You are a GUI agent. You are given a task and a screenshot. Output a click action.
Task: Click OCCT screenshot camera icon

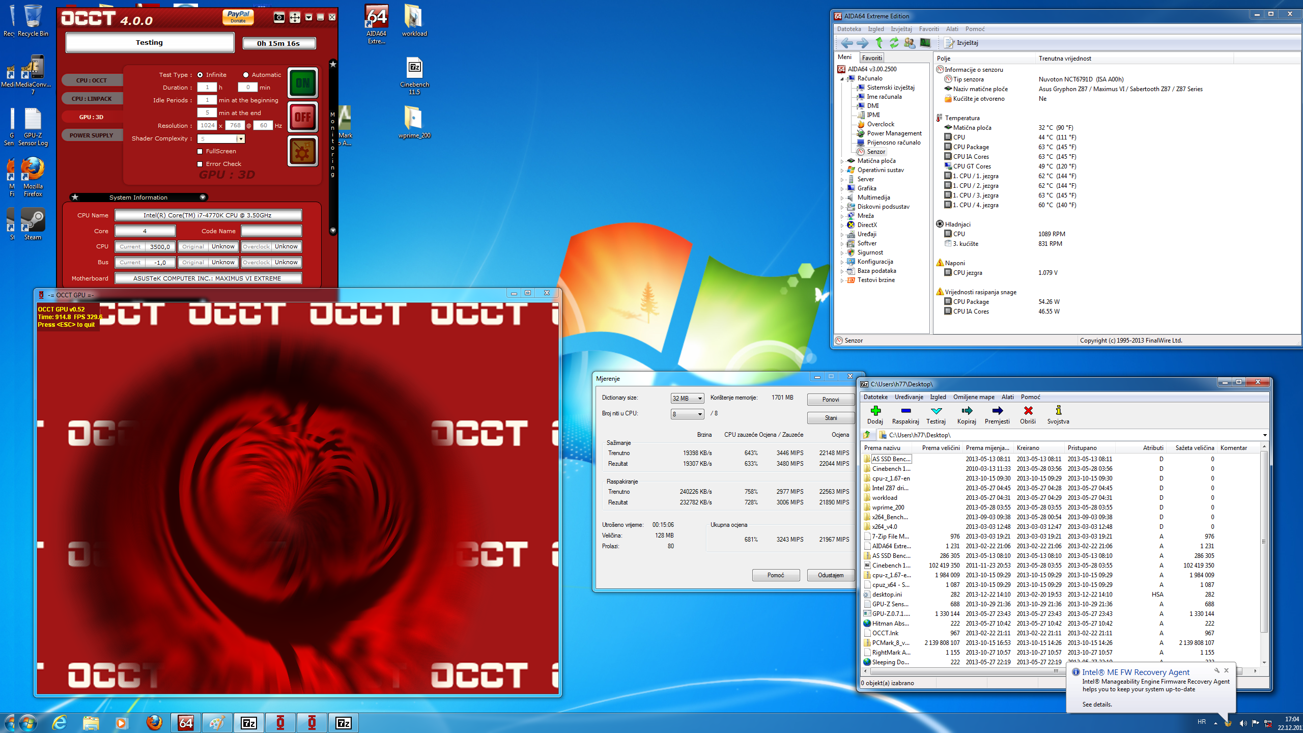(x=279, y=17)
